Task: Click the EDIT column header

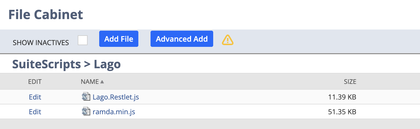Action: (35, 82)
